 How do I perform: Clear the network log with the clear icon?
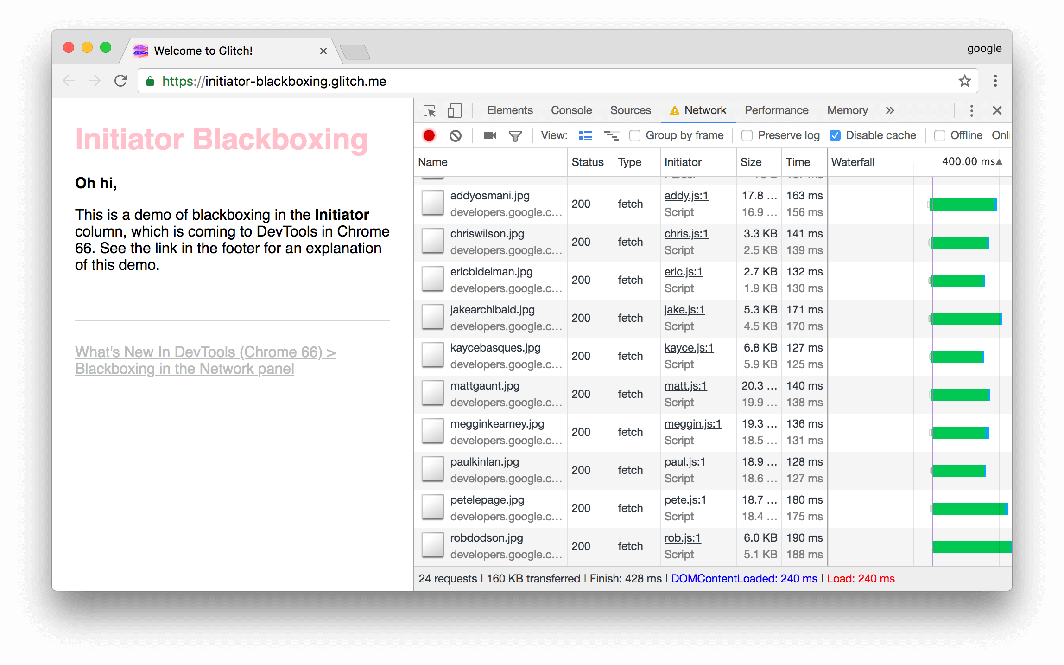coord(456,135)
